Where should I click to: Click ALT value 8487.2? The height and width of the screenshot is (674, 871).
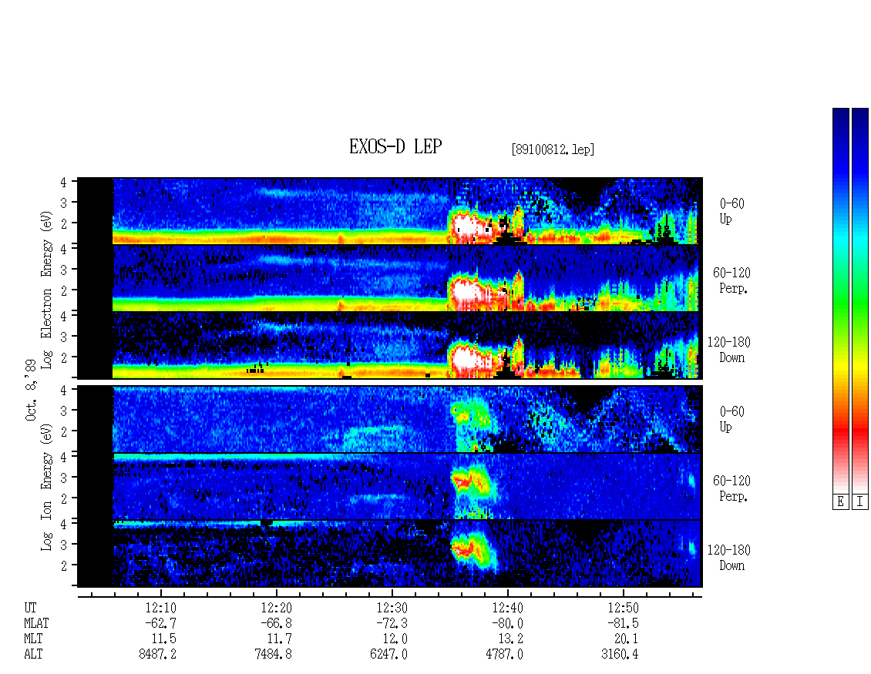[158, 655]
